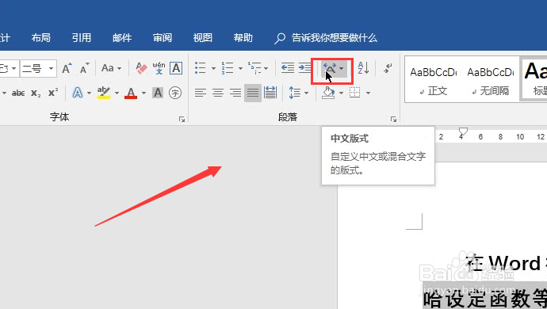Open the References (引用) tab
Image resolution: width=547 pixels, height=309 pixels.
coord(82,38)
